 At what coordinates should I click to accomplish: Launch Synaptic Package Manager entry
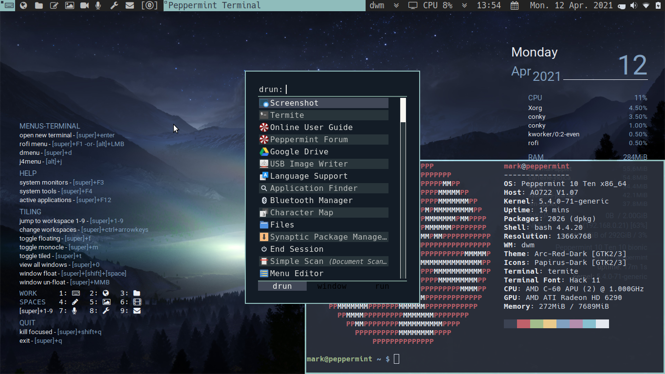tap(324, 237)
